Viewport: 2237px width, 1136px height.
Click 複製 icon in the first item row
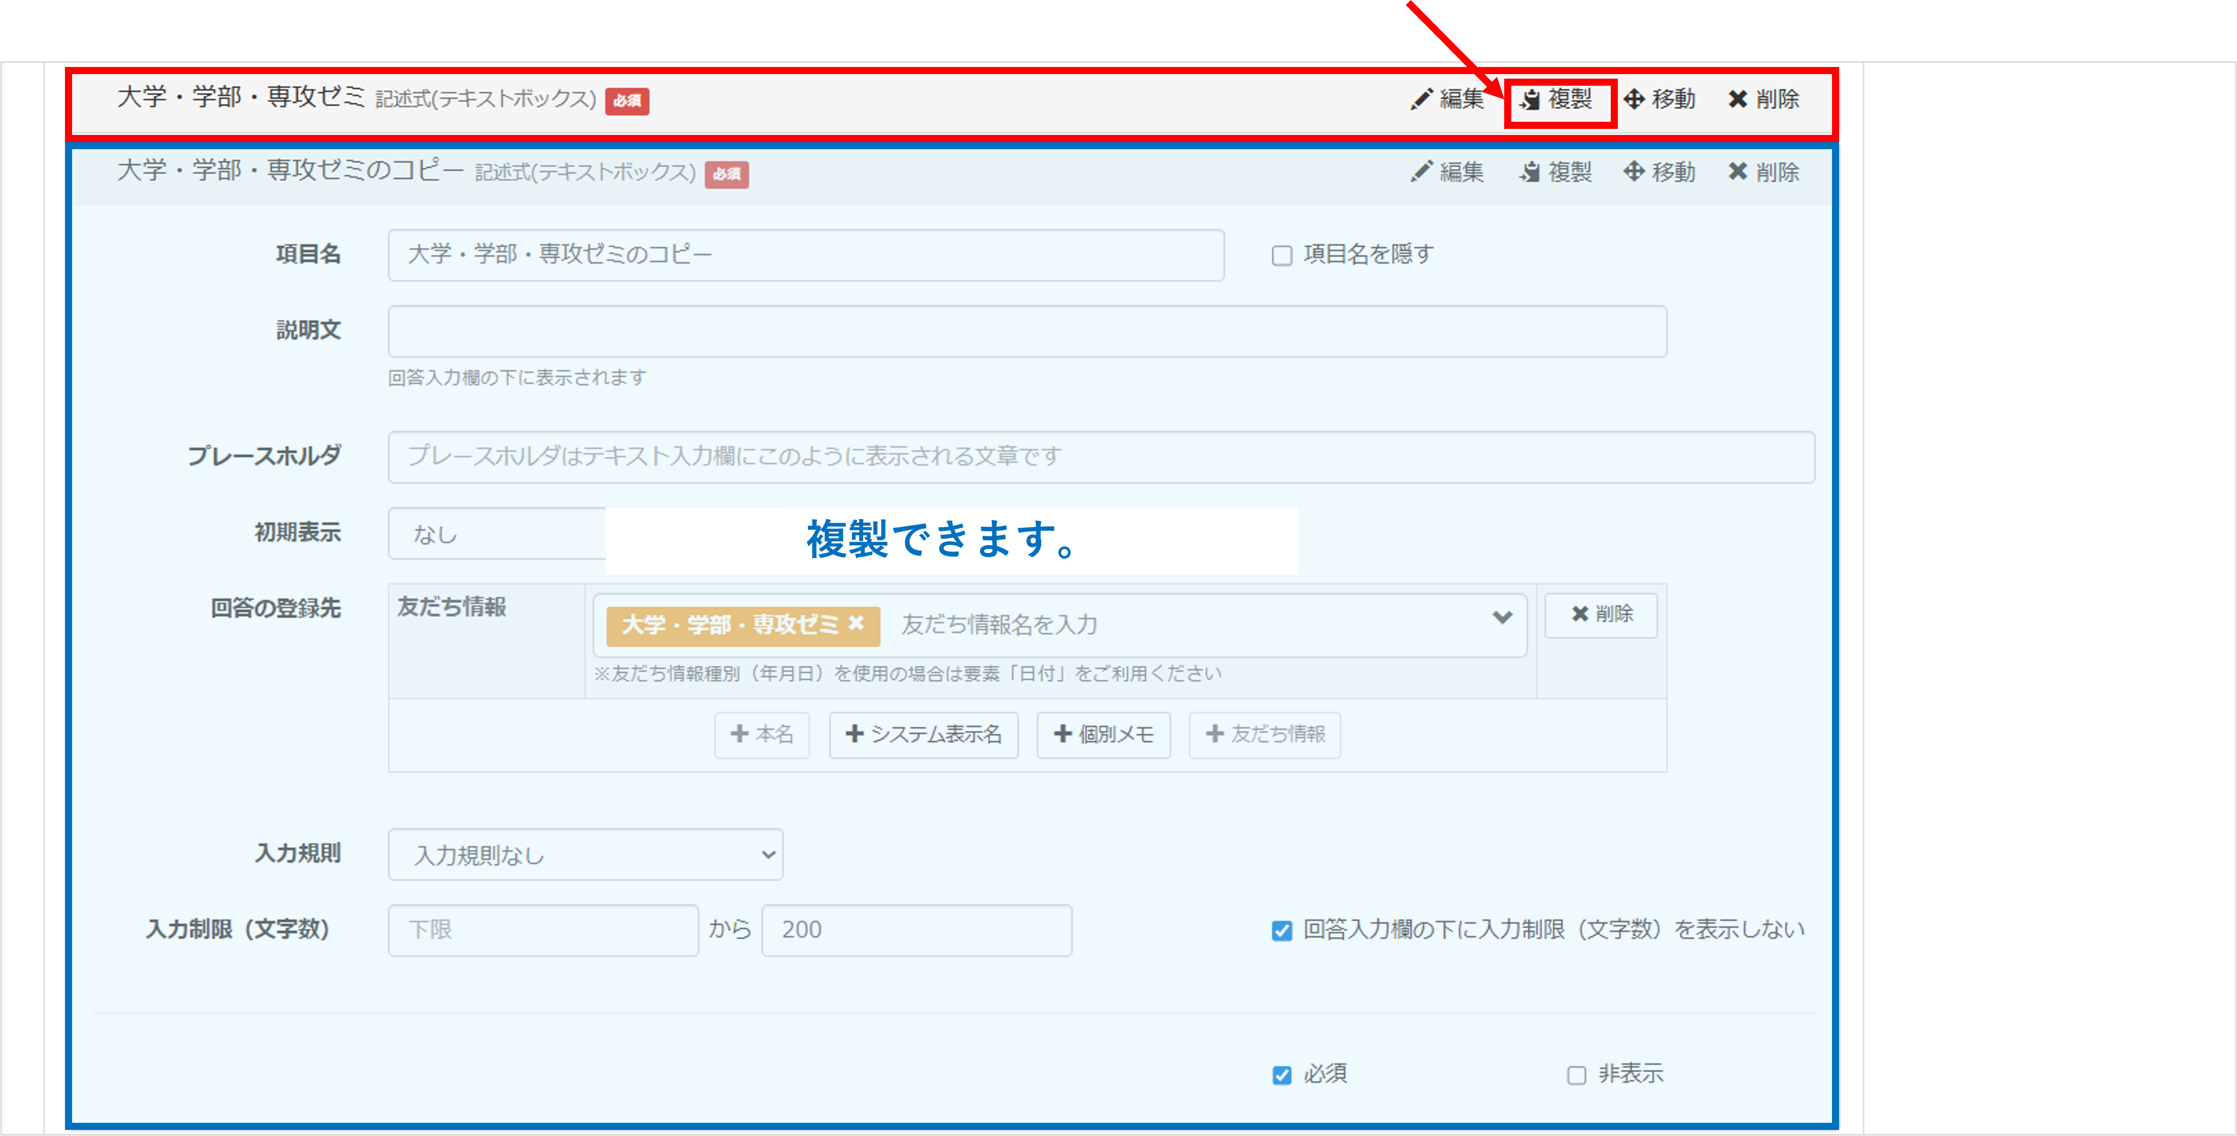1530,100
